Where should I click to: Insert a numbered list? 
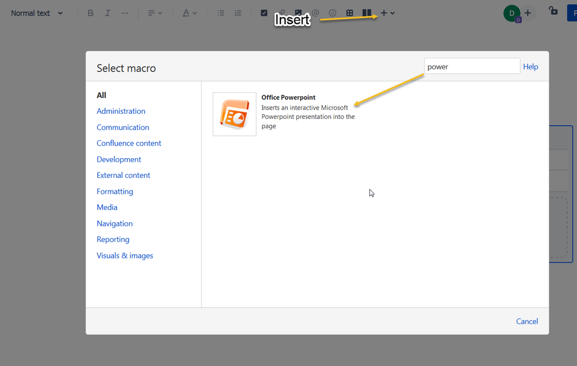pyautogui.click(x=238, y=13)
